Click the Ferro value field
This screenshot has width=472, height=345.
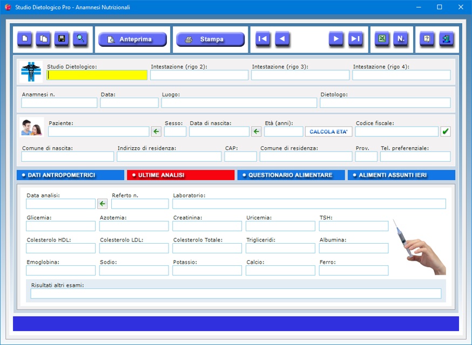[354, 271]
